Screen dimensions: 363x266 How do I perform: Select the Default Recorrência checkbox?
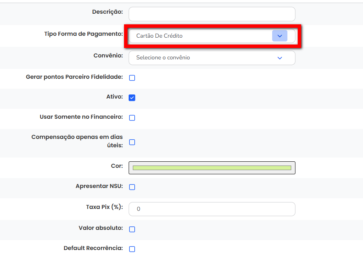click(132, 249)
